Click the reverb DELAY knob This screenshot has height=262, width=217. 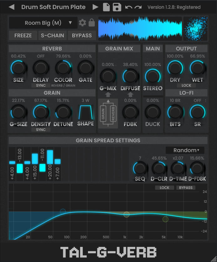[x=41, y=68]
